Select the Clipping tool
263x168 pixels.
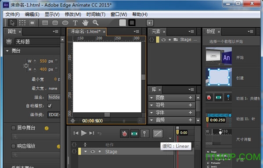pyautogui.click(x=32, y=23)
